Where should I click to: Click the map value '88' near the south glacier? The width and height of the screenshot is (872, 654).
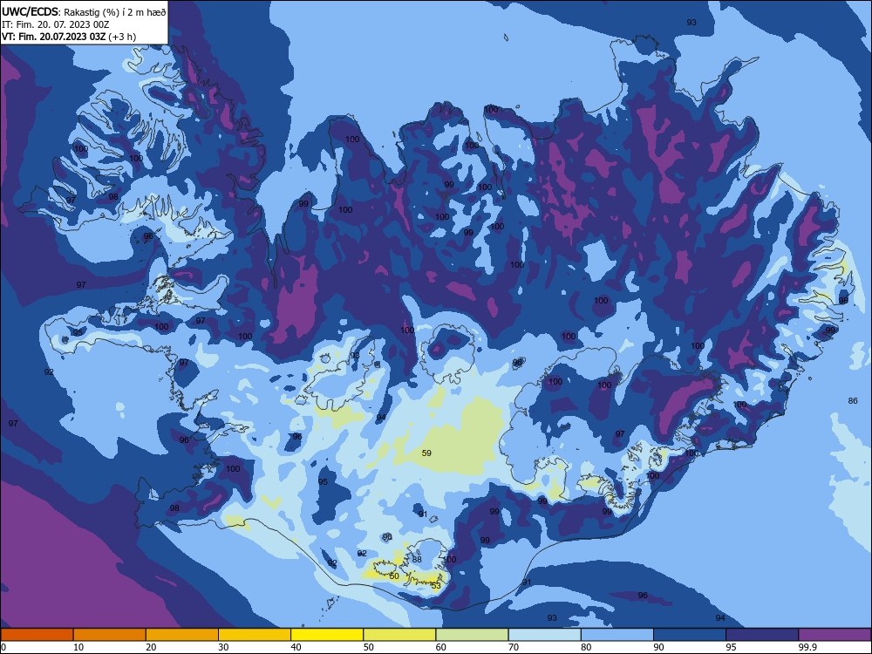(x=417, y=560)
